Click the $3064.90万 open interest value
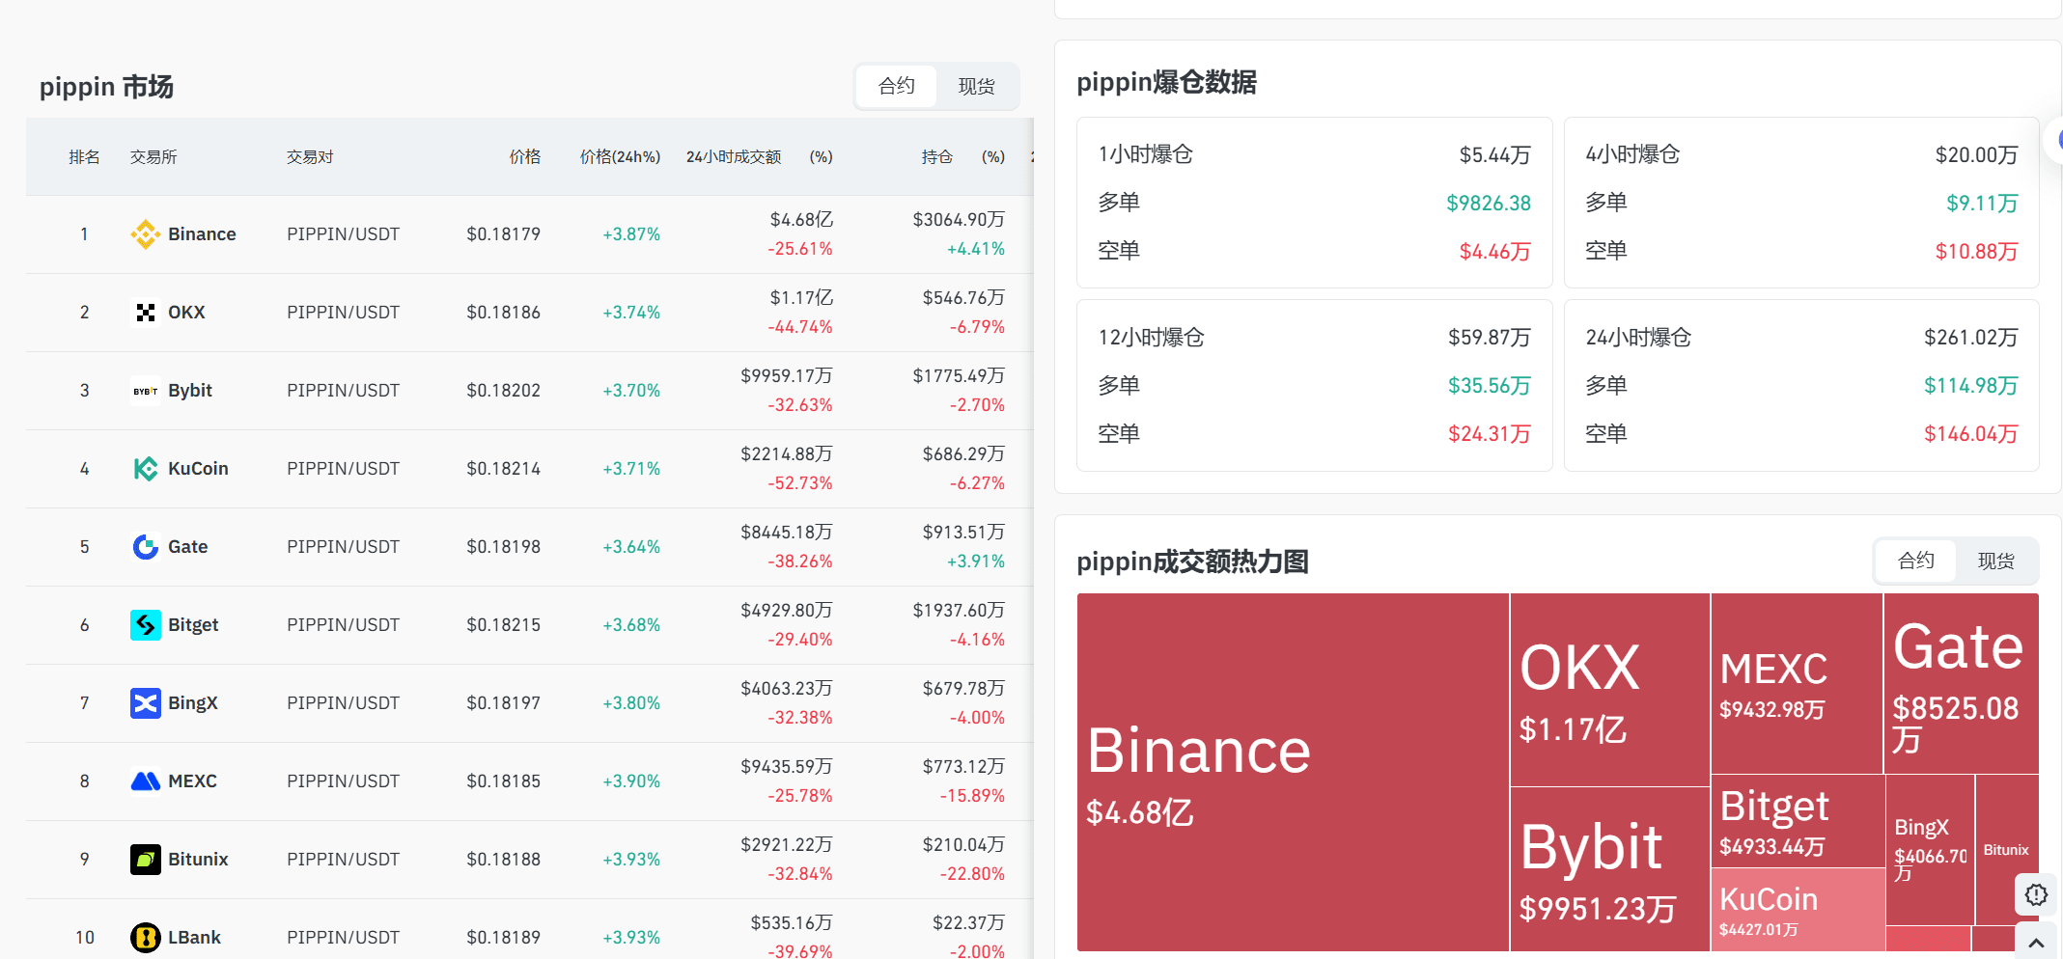 click(x=959, y=220)
